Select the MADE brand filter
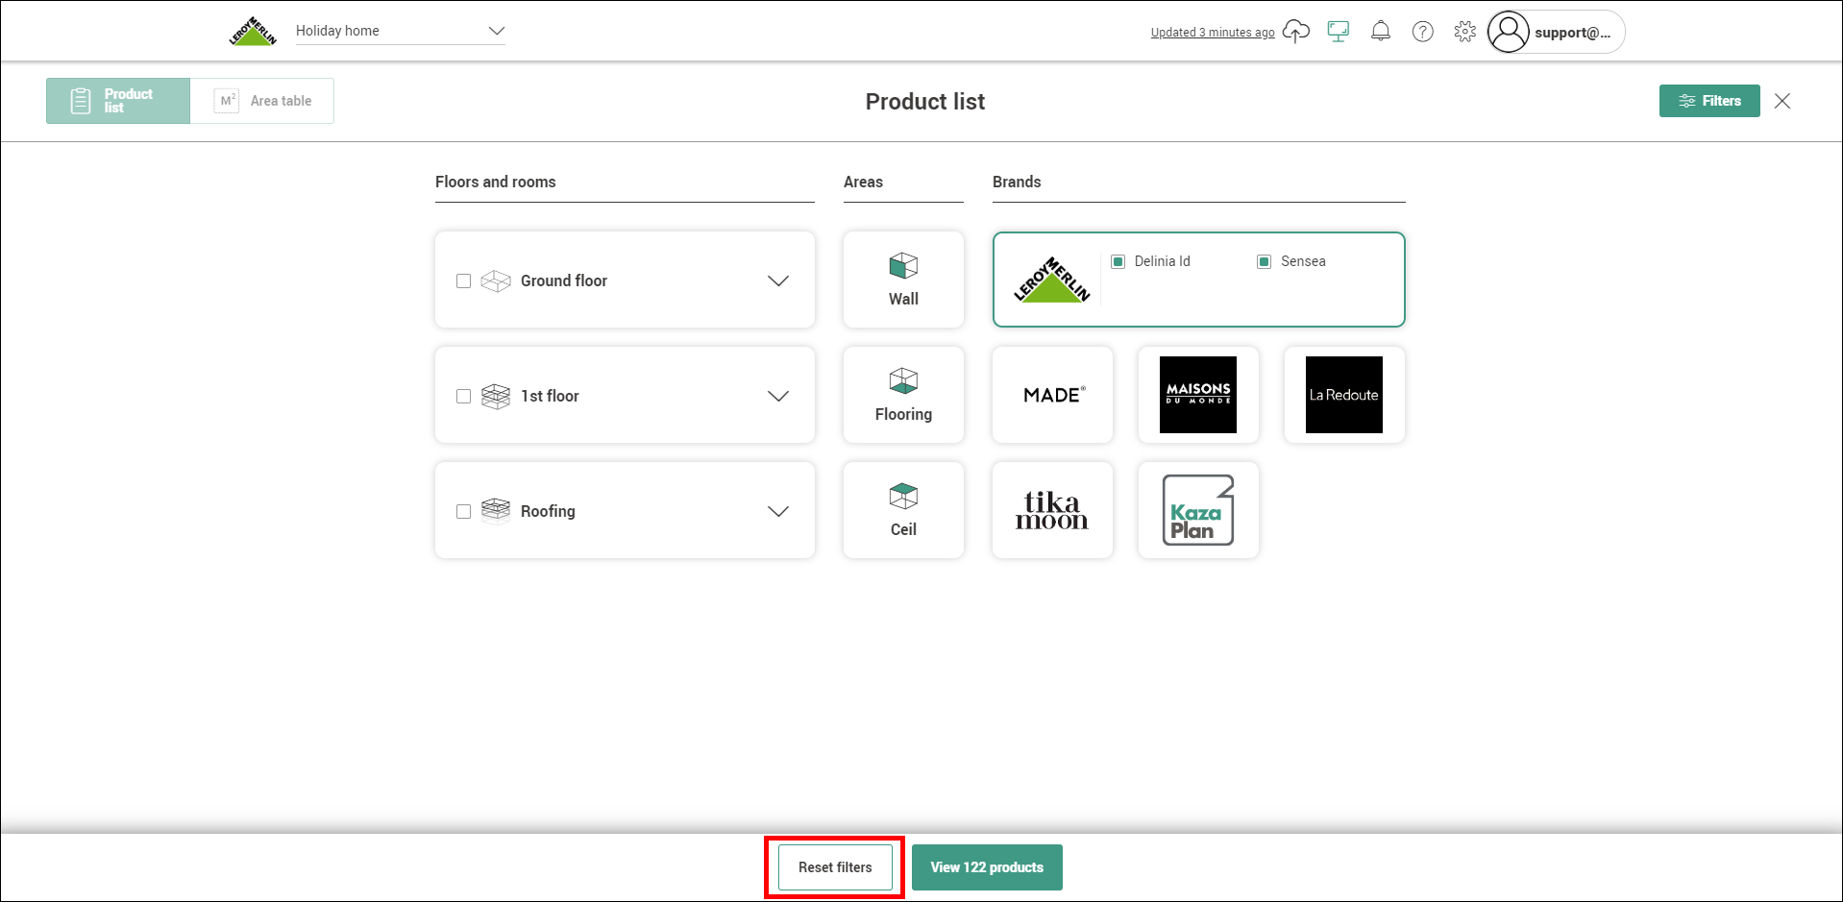 1053,395
